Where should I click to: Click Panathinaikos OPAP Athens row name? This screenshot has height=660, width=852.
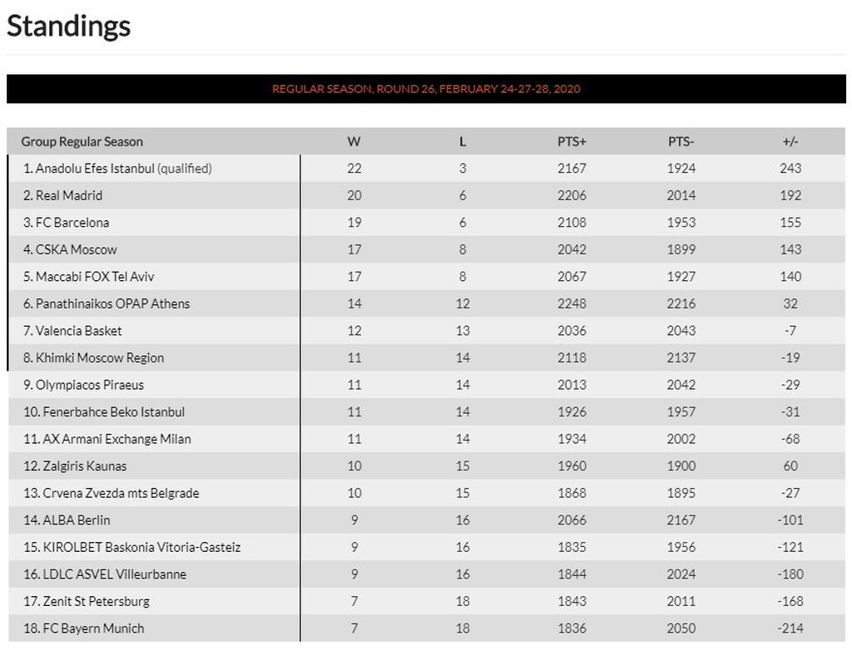coord(112,303)
